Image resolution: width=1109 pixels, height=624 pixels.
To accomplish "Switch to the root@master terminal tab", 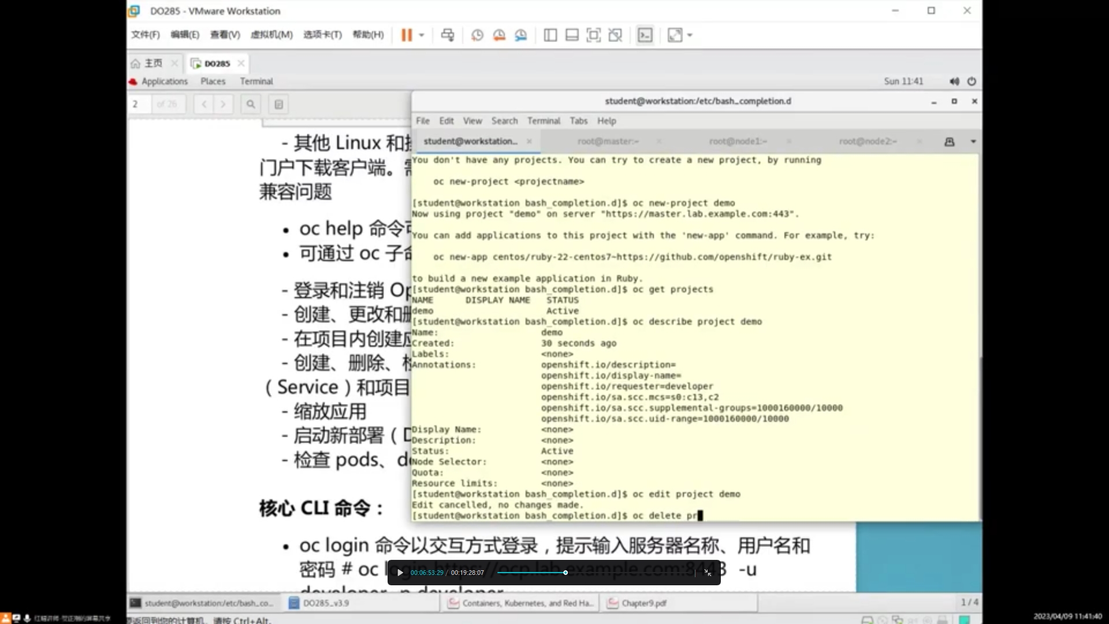I will (608, 142).
